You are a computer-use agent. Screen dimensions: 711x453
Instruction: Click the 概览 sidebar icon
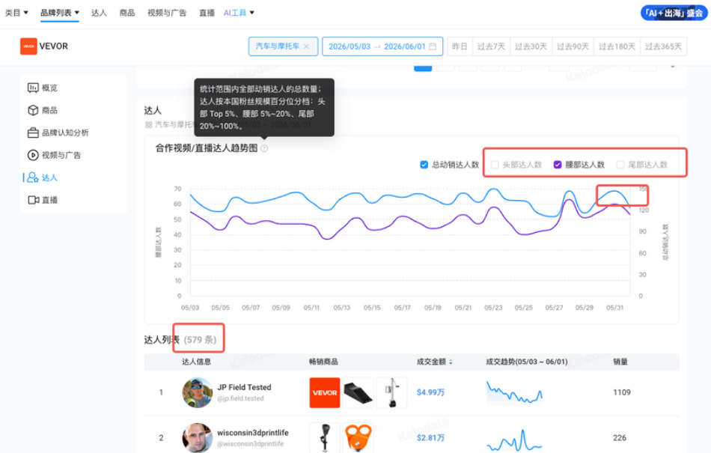pyautogui.click(x=33, y=88)
